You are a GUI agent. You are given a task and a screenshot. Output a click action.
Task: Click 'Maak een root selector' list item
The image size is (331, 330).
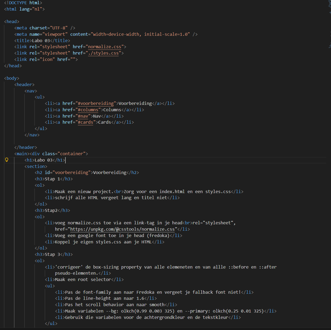coord(84,280)
